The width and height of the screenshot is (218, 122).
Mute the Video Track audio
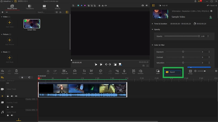12,96
